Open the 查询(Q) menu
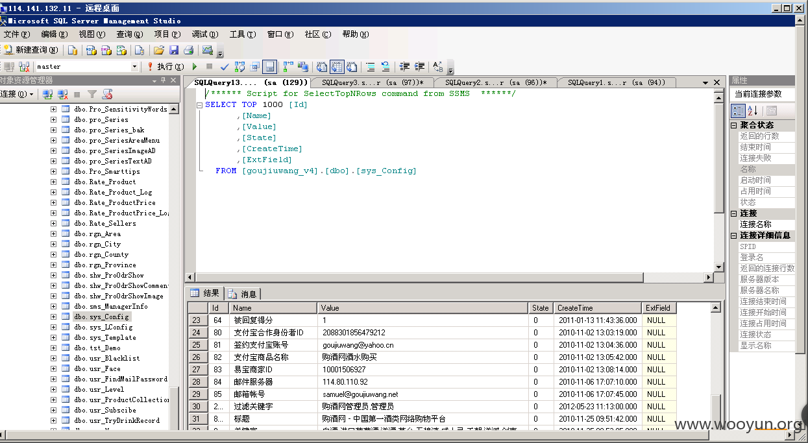This screenshot has height=443, width=808. [129, 34]
